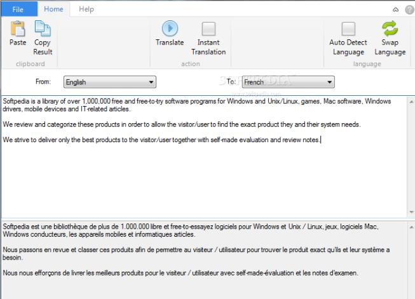Click the text 'We review and categorize these products'
This screenshot has width=415, height=299.
click(62, 124)
